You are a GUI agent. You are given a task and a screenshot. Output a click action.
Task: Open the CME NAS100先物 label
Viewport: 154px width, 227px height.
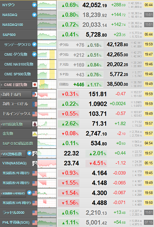coord(19,64)
